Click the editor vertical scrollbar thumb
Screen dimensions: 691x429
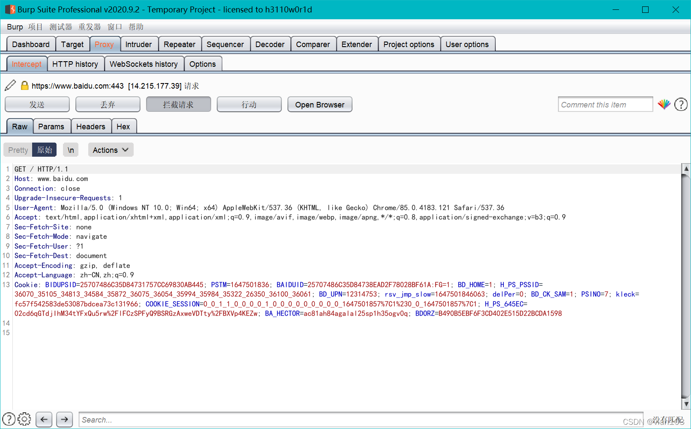tap(686, 286)
